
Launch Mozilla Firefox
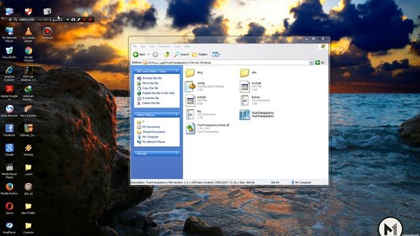tap(9, 188)
